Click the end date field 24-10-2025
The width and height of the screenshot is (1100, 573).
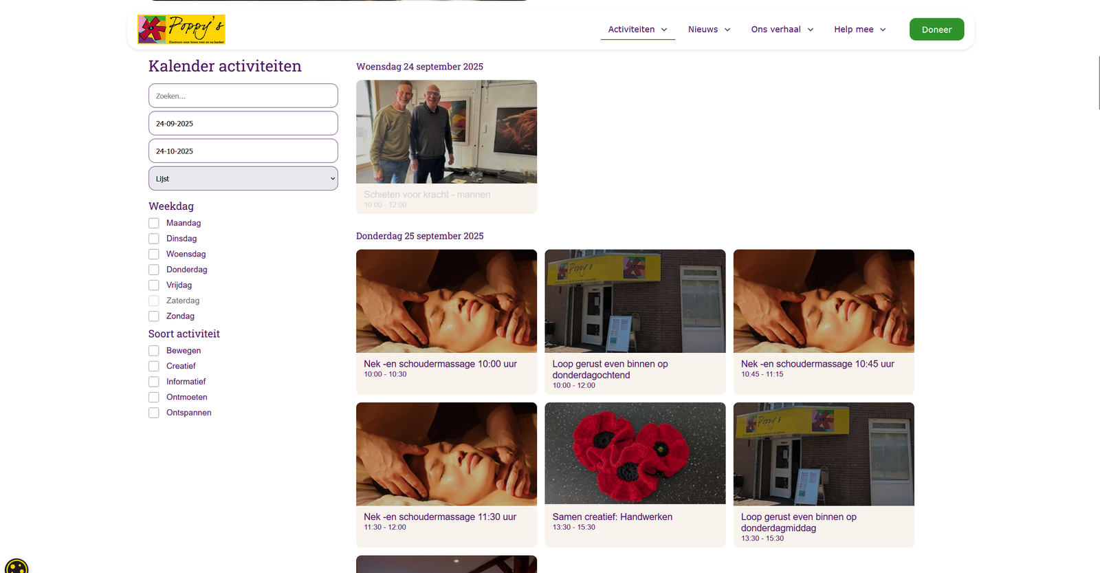pyautogui.click(x=243, y=151)
